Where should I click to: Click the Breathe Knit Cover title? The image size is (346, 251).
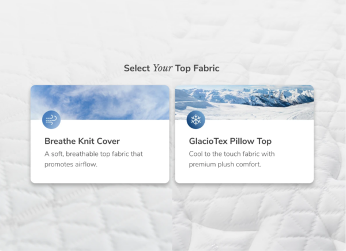pos(82,141)
